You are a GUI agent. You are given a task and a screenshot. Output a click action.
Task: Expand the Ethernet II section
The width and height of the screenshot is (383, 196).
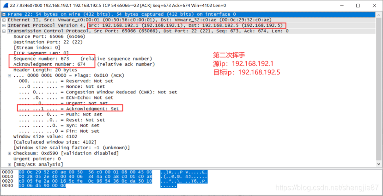pos(4,20)
